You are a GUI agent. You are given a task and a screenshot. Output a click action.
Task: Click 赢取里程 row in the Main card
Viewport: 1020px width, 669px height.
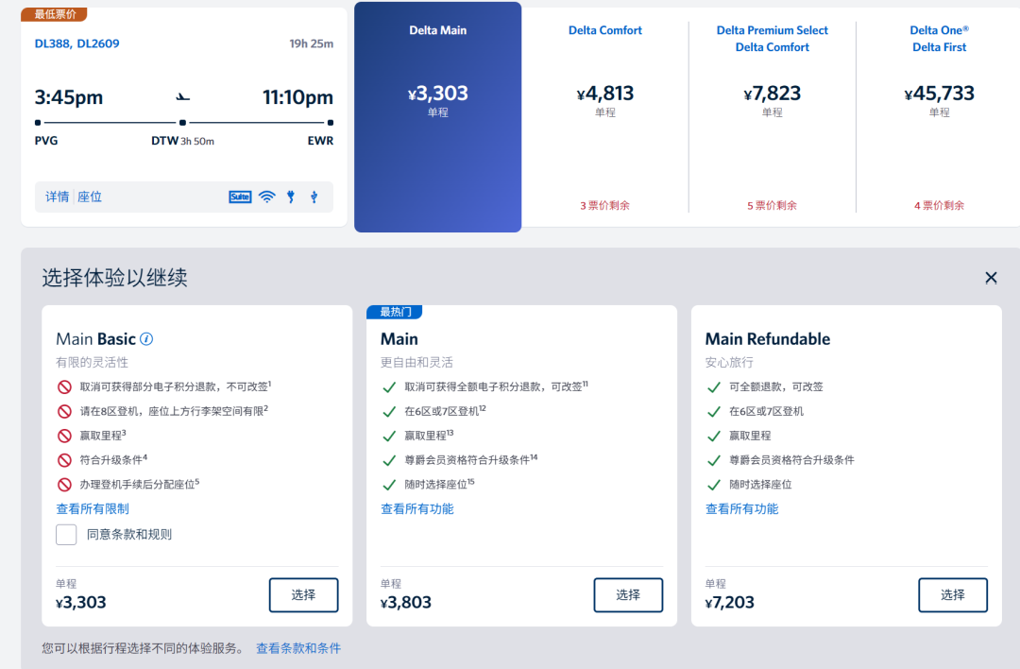[417, 436]
